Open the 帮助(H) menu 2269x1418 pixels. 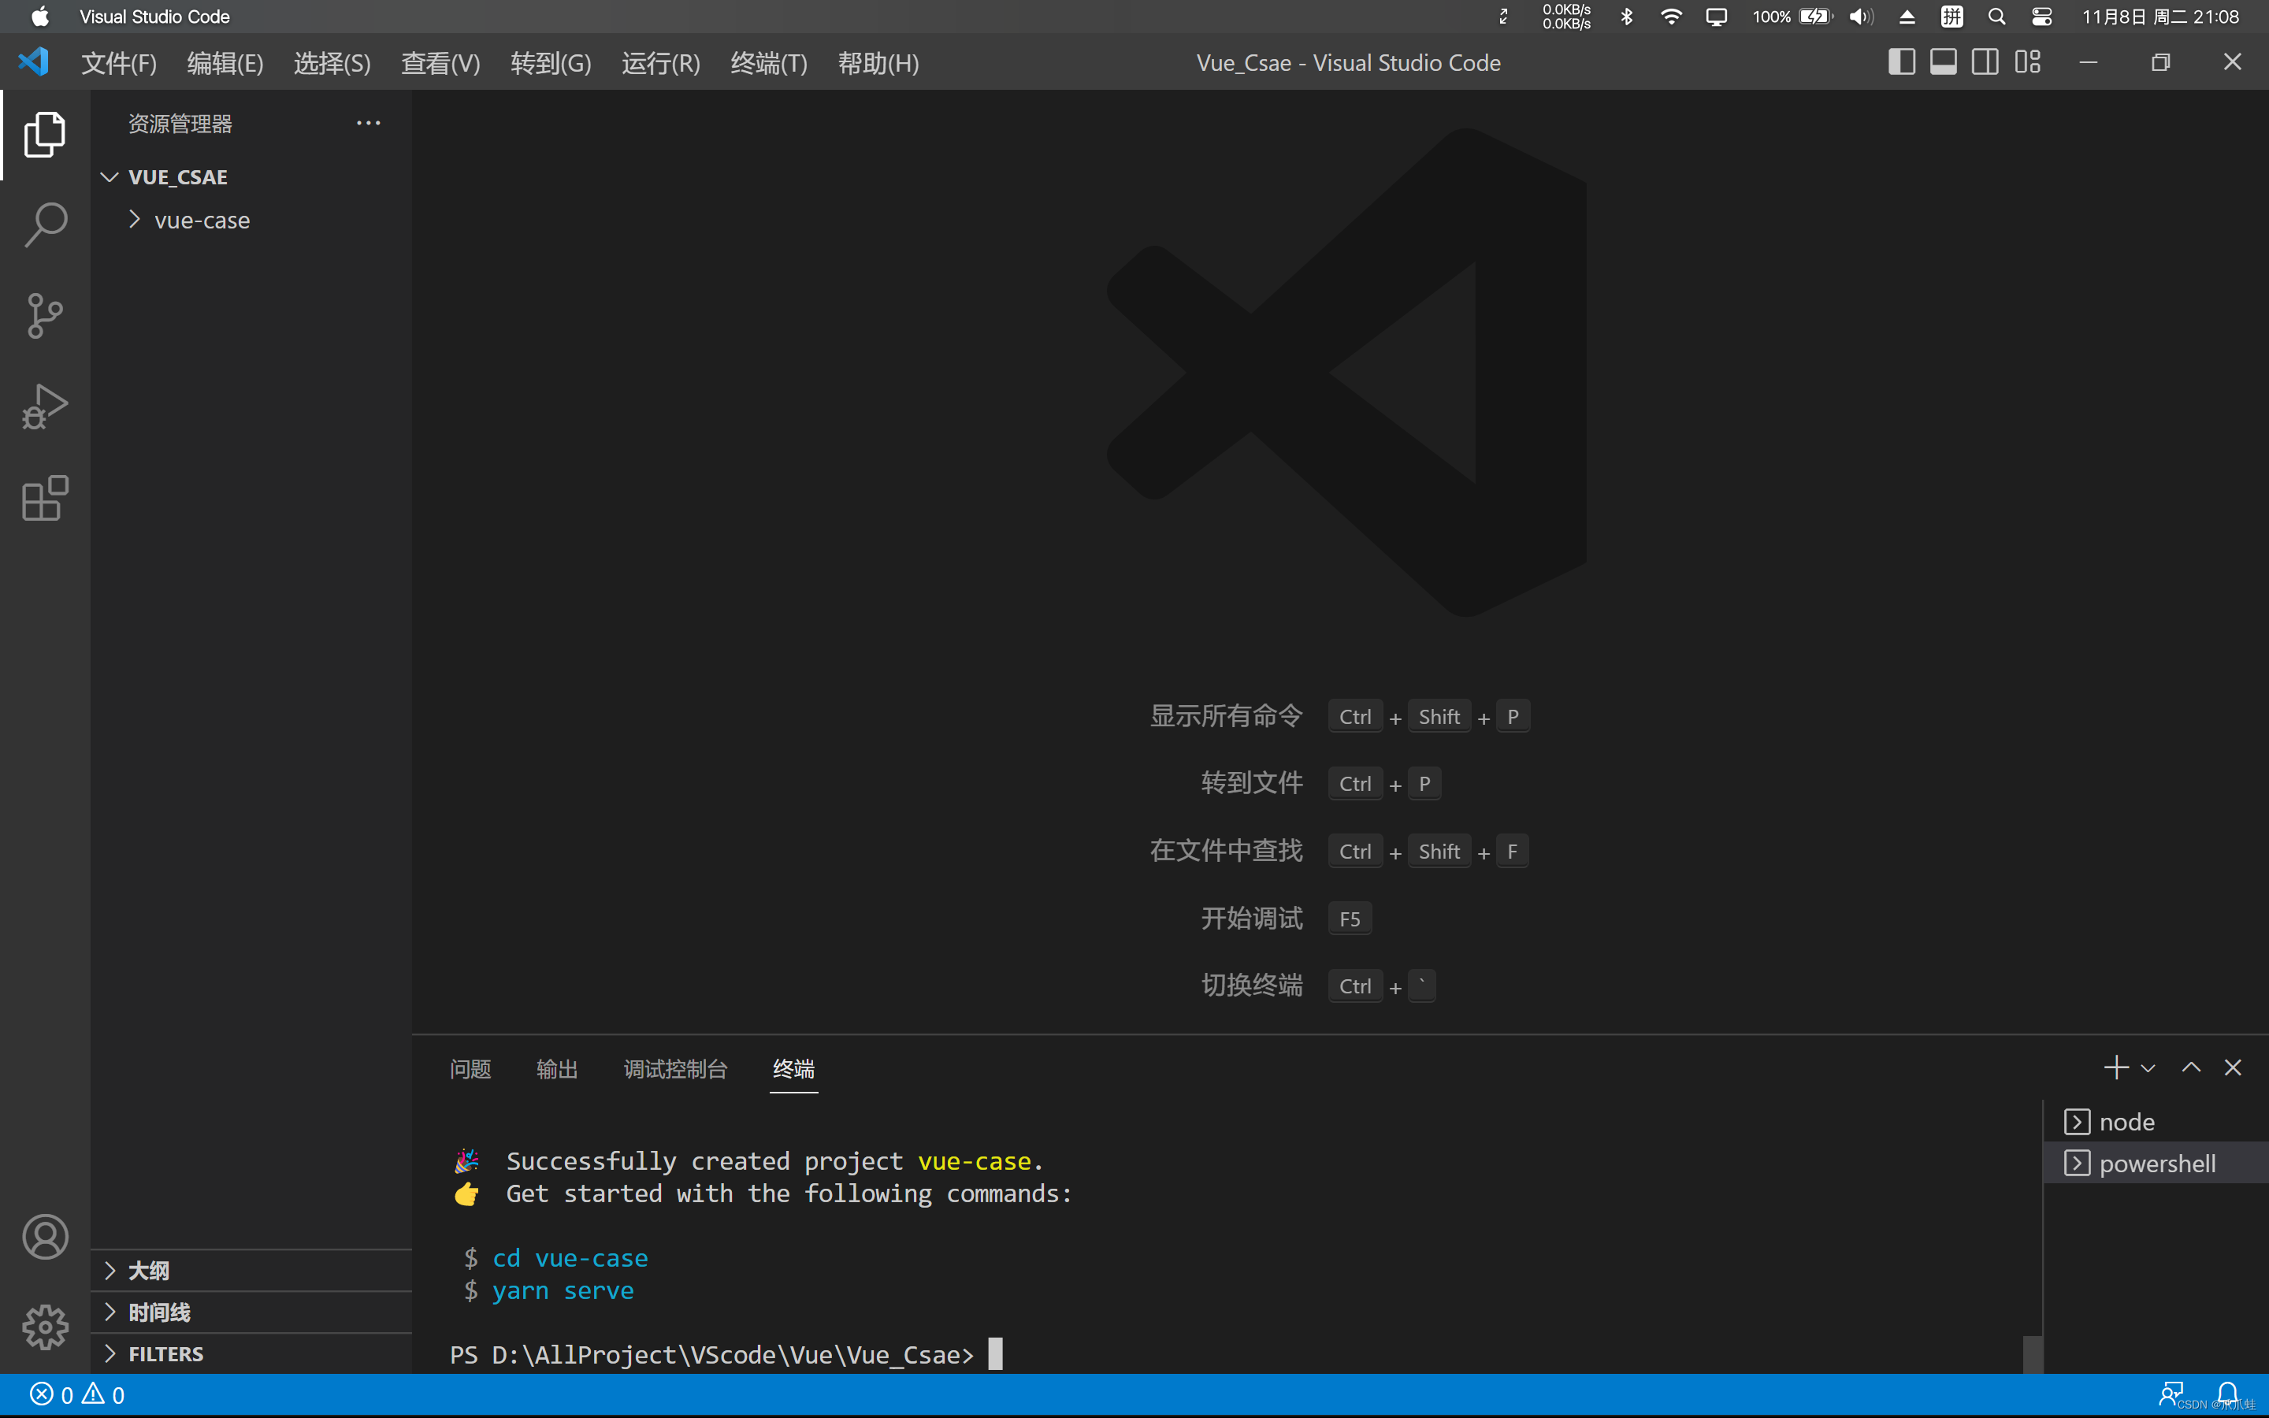pos(878,63)
